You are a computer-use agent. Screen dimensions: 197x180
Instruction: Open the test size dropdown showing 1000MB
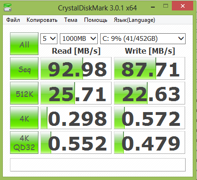coord(79,38)
